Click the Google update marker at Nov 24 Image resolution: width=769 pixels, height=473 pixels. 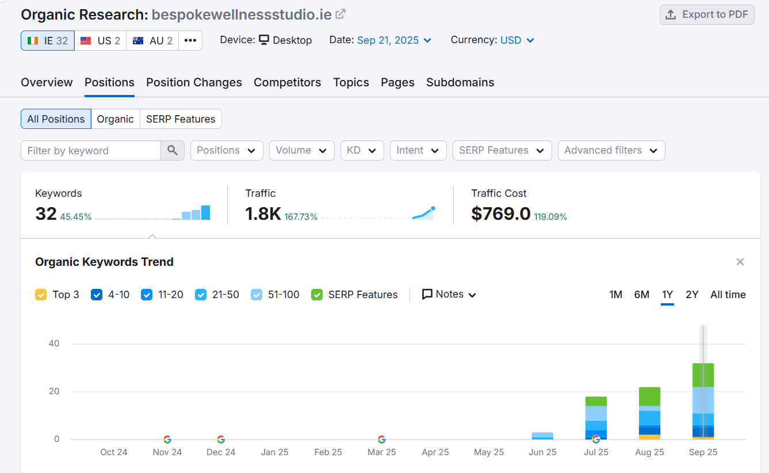[167, 439]
